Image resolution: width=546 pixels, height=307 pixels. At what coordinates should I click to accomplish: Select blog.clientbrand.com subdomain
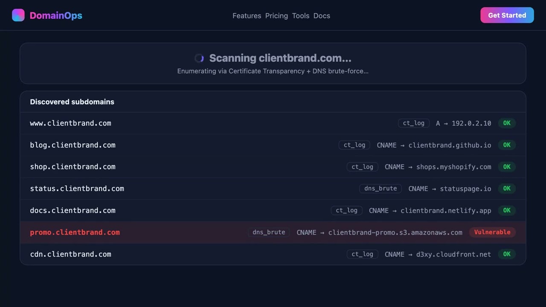73,145
